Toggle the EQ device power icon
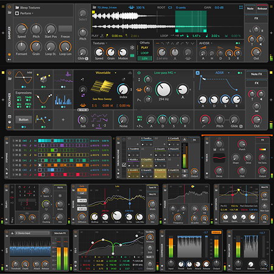Image resolution: width=274 pixels, height=274 pixels. coord(76,232)
